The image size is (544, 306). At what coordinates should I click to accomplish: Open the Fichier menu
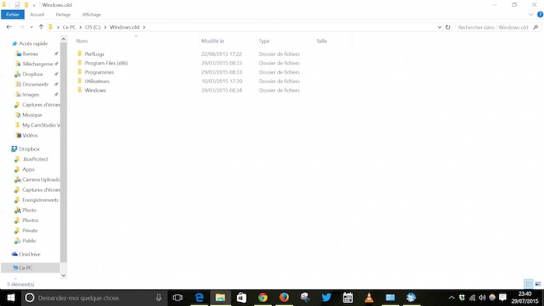(12, 15)
